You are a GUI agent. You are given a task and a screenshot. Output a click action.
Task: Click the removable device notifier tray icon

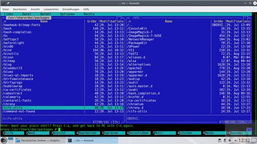225,140
